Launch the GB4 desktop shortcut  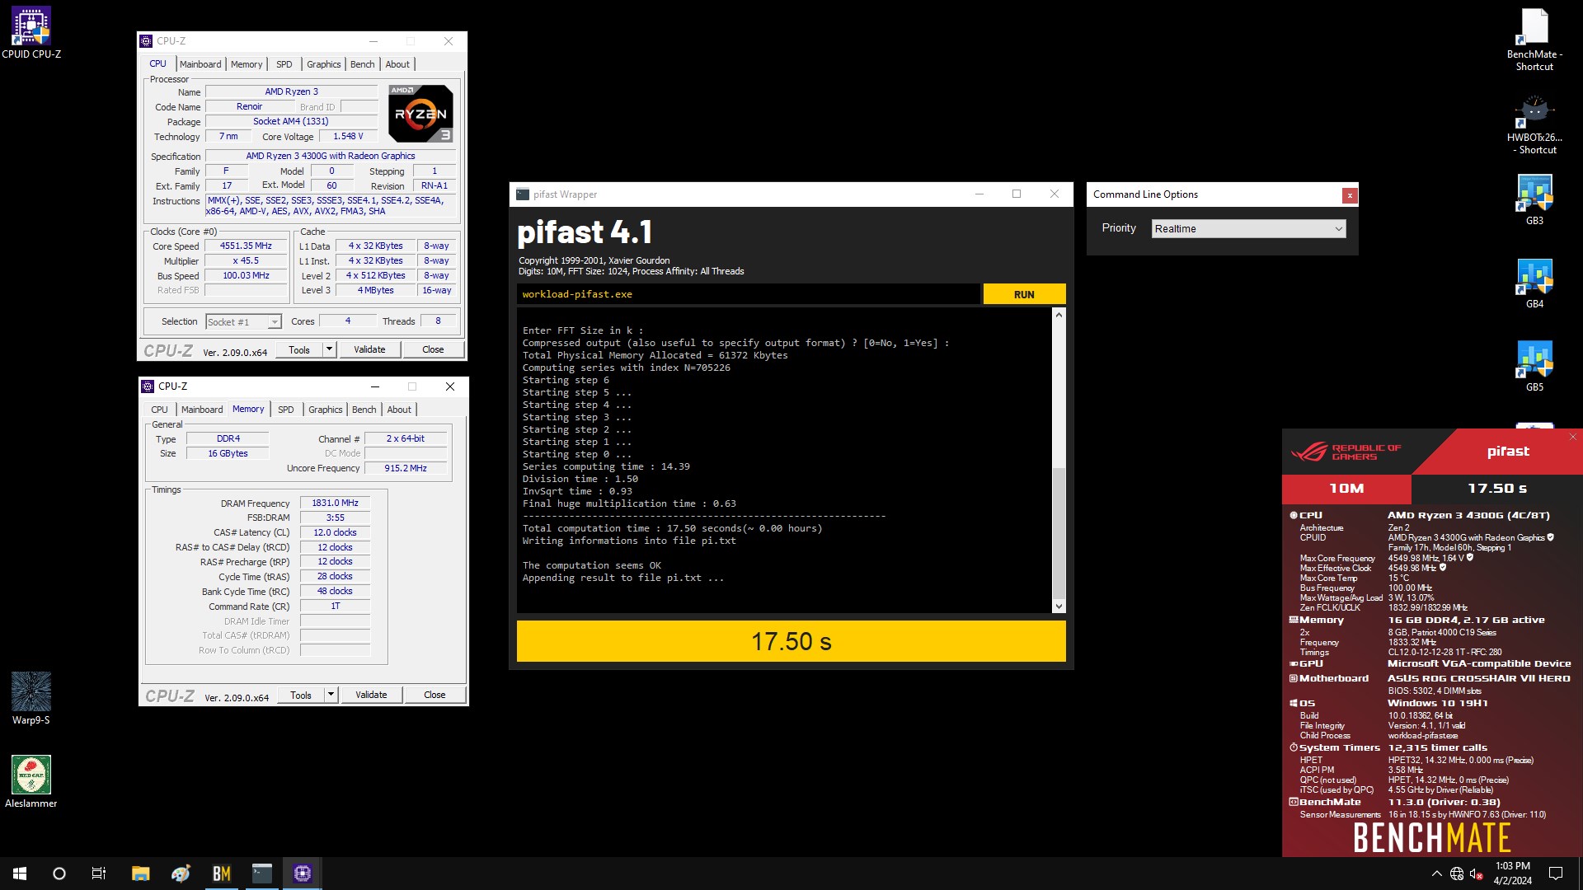pos(1534,283)
